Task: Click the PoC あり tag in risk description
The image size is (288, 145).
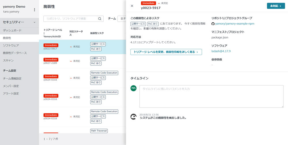Action: [153, 24]
